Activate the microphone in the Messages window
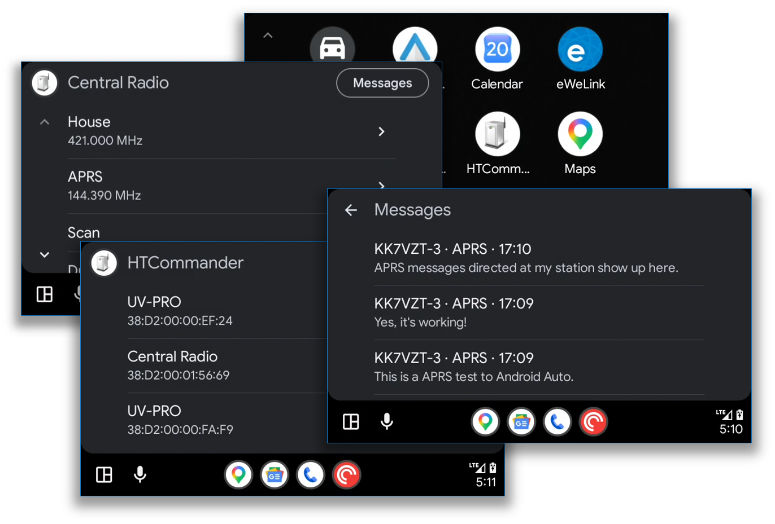Viewport: 775px width, 524px height. [x=387, y=422]
